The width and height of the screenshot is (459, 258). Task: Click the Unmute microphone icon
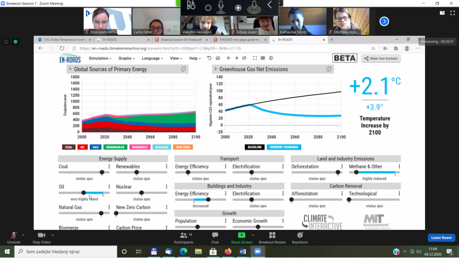[x=14, y=235]
